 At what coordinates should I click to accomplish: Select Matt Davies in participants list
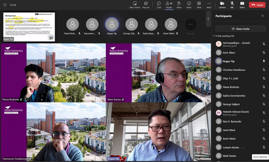pyautogui.click(x=229, y=156)
